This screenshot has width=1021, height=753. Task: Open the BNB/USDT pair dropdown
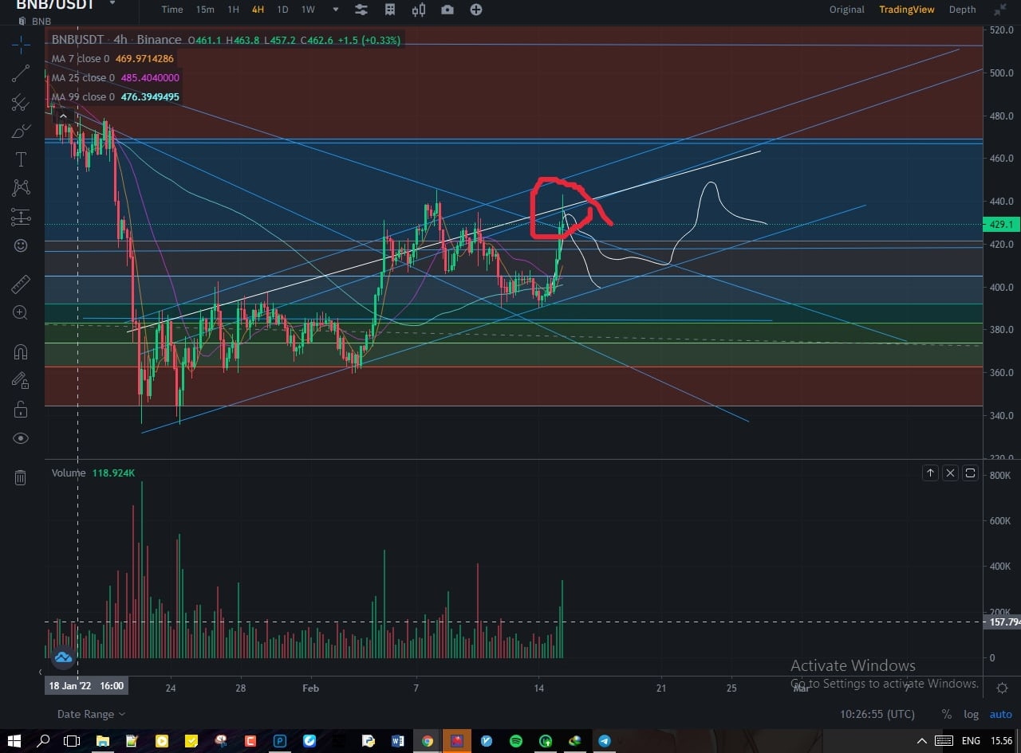[112, 4]
